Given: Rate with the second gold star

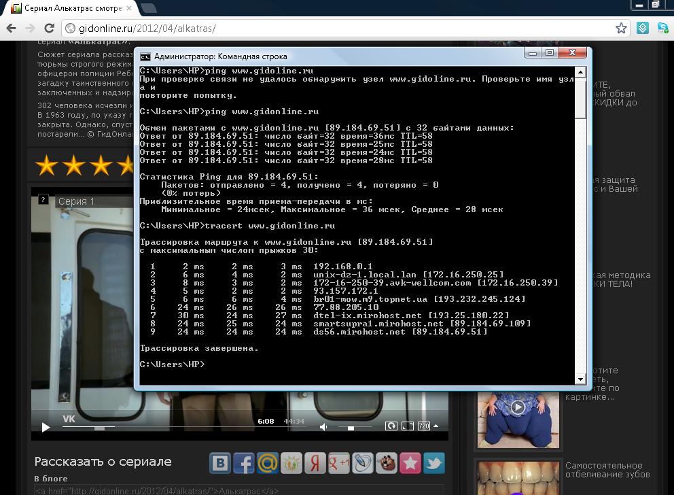Looking at the screenshot, I should [x=74, y=166].
